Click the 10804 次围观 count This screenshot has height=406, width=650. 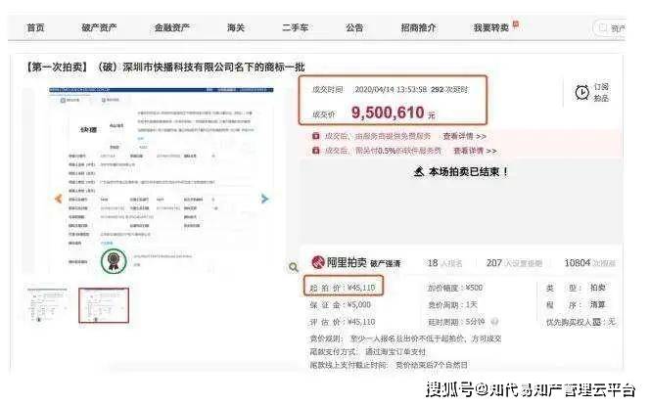click(x=589, y=263)
